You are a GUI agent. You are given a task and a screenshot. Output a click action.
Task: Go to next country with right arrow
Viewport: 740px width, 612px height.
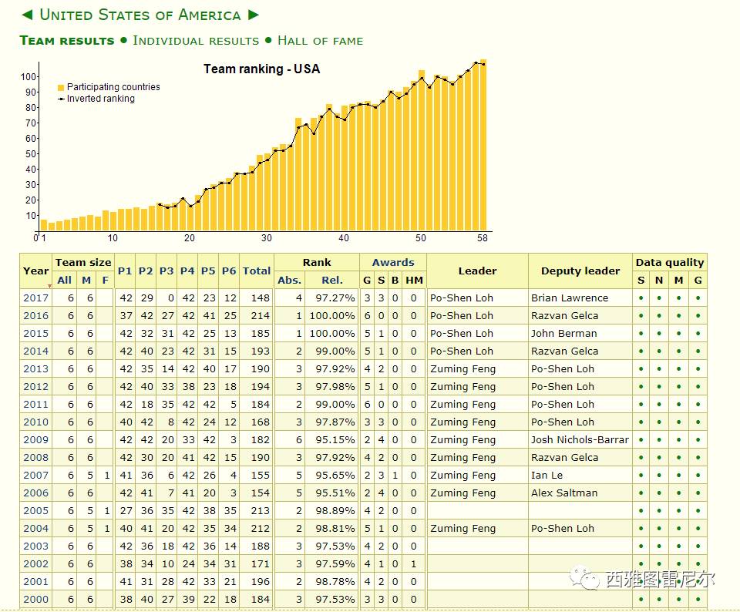click(x=254, y=15)
